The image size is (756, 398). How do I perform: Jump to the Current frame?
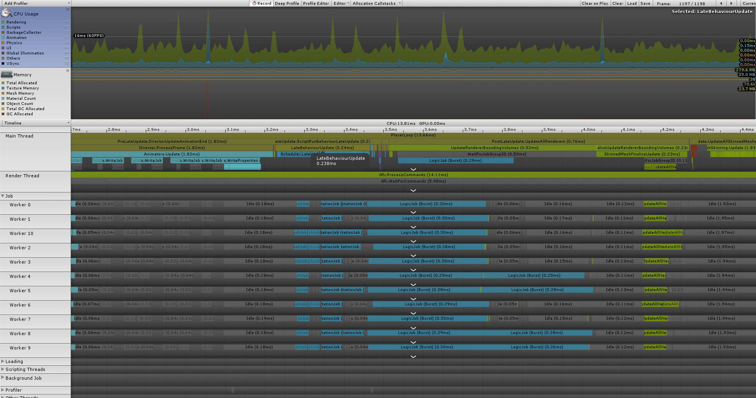(x=748, y=3)
